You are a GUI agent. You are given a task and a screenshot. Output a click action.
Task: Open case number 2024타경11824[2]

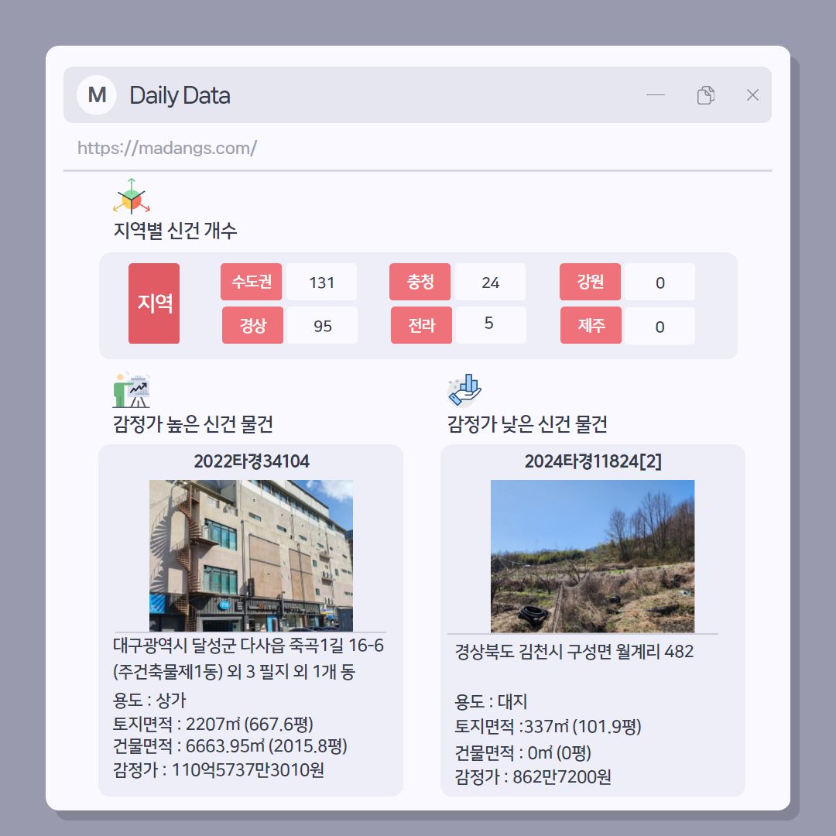[593, 461]
